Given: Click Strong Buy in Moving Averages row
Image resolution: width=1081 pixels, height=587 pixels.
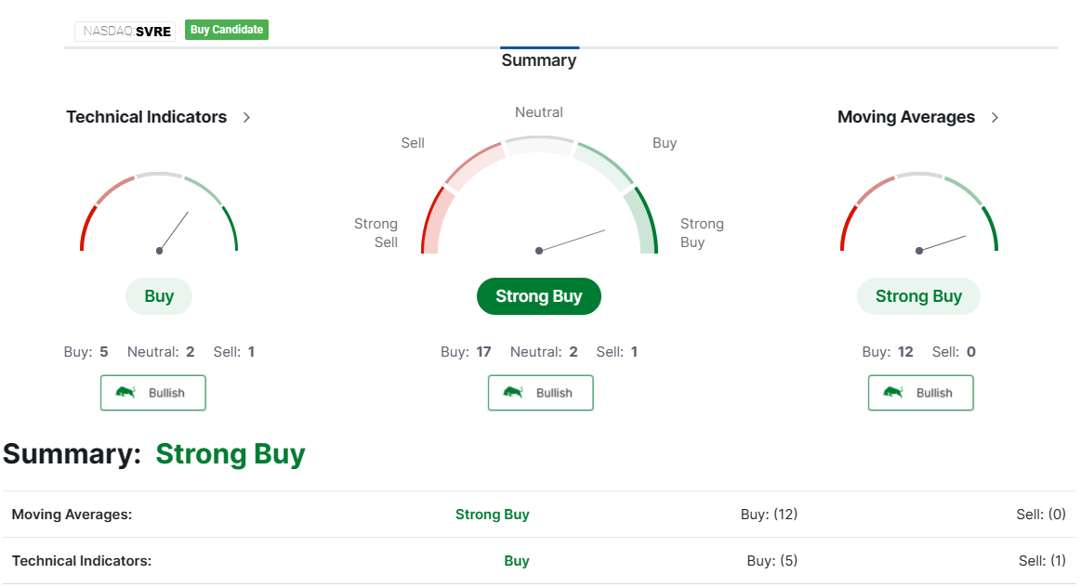Looking at the screenshot, I should [x=492, y=514].
